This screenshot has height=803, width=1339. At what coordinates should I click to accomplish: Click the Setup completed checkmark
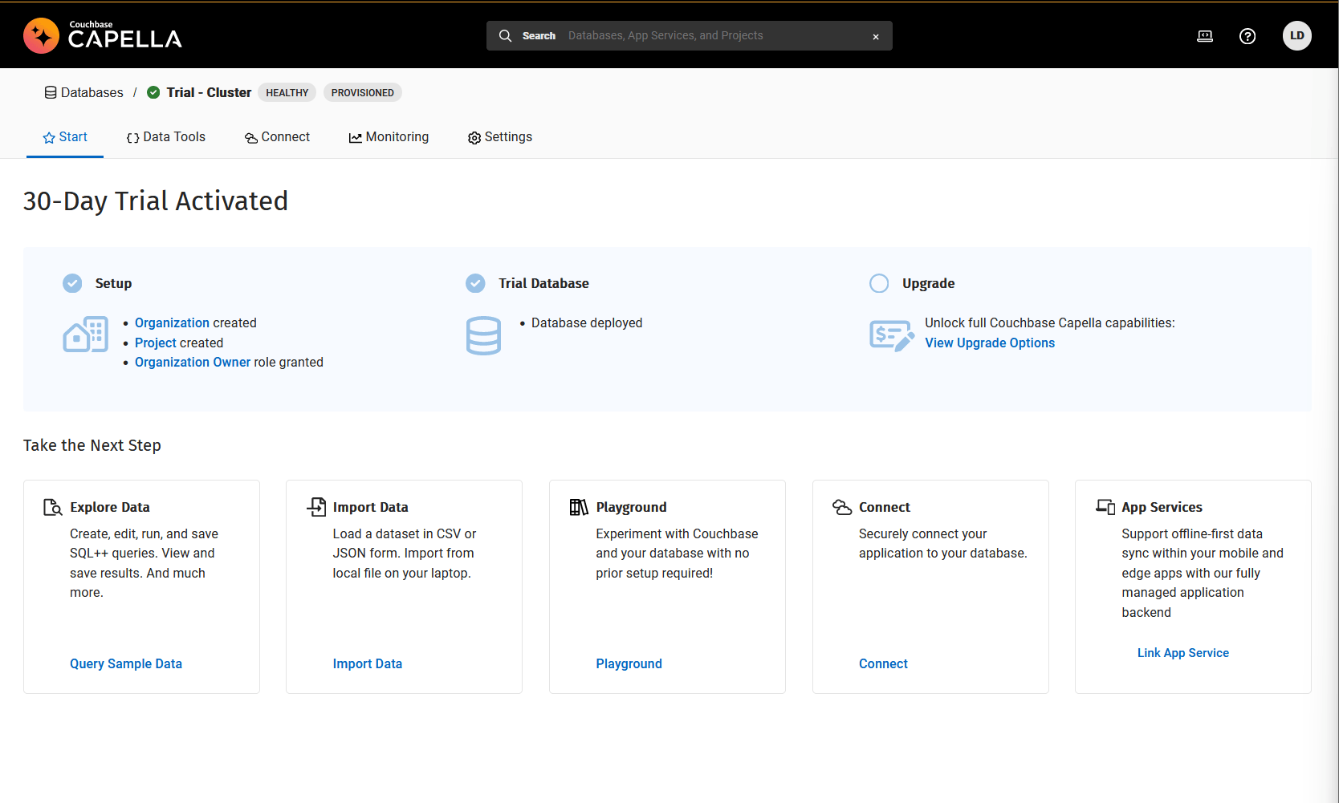pyautogui.click(x=72, y=283)
